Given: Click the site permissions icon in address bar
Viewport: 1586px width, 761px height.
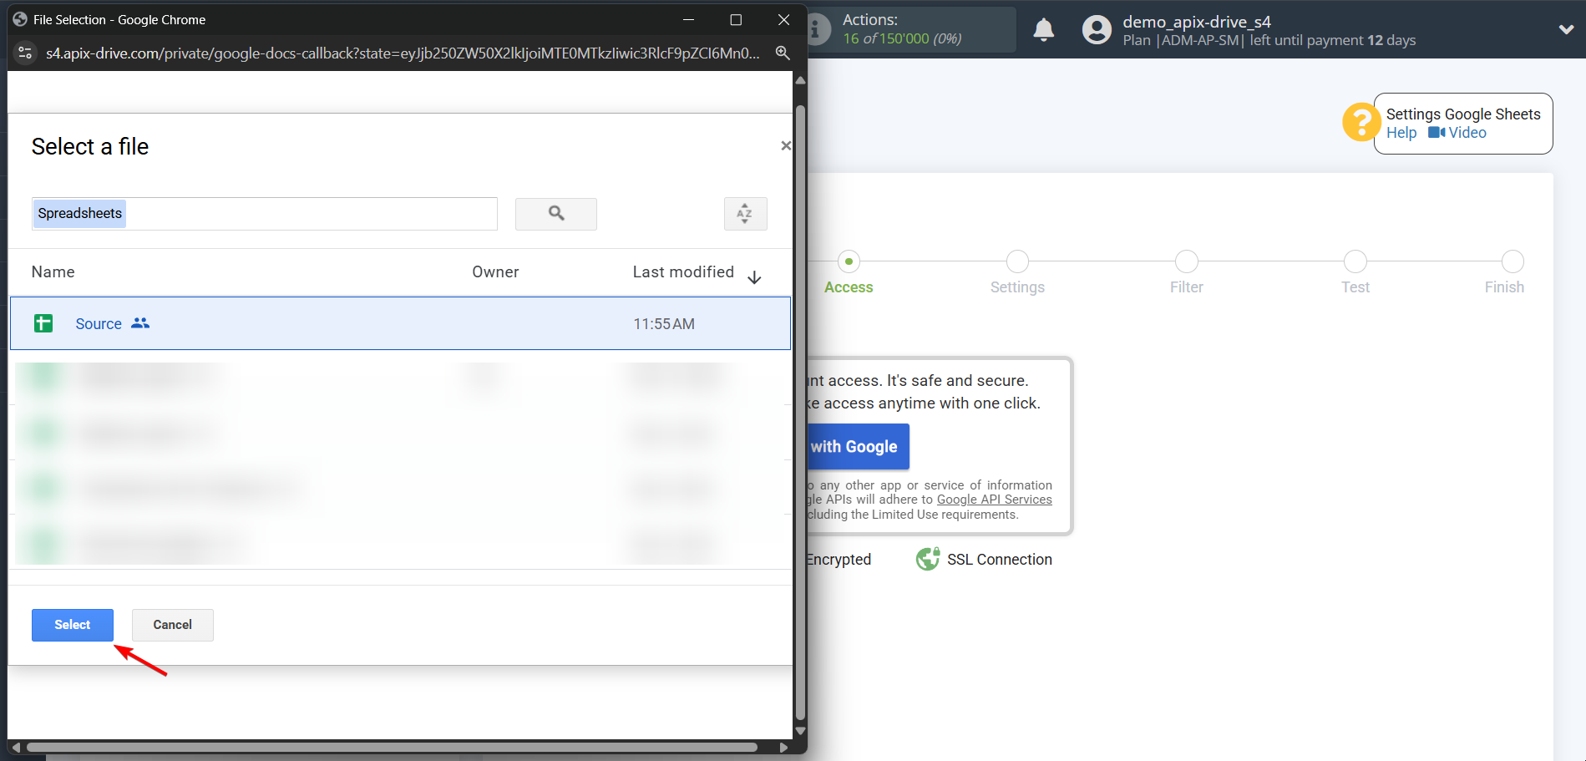Looking at the screenshot, I should coord(25,52).
